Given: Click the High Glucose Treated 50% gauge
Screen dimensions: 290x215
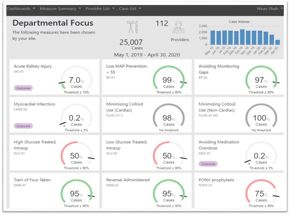Looking at the screenshot, I should [76, 157].
